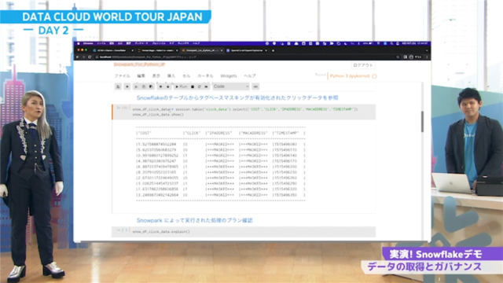Open the カーネル menu

(x=205, y=76)
